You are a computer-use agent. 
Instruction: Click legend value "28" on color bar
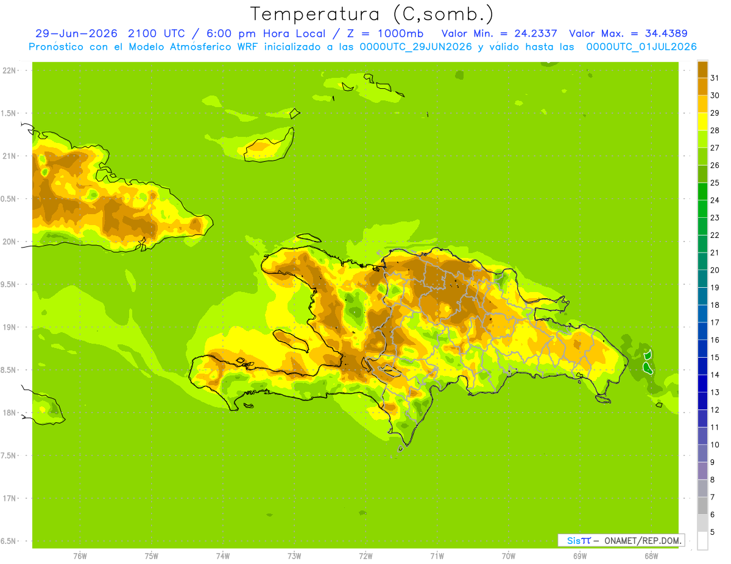715,130
